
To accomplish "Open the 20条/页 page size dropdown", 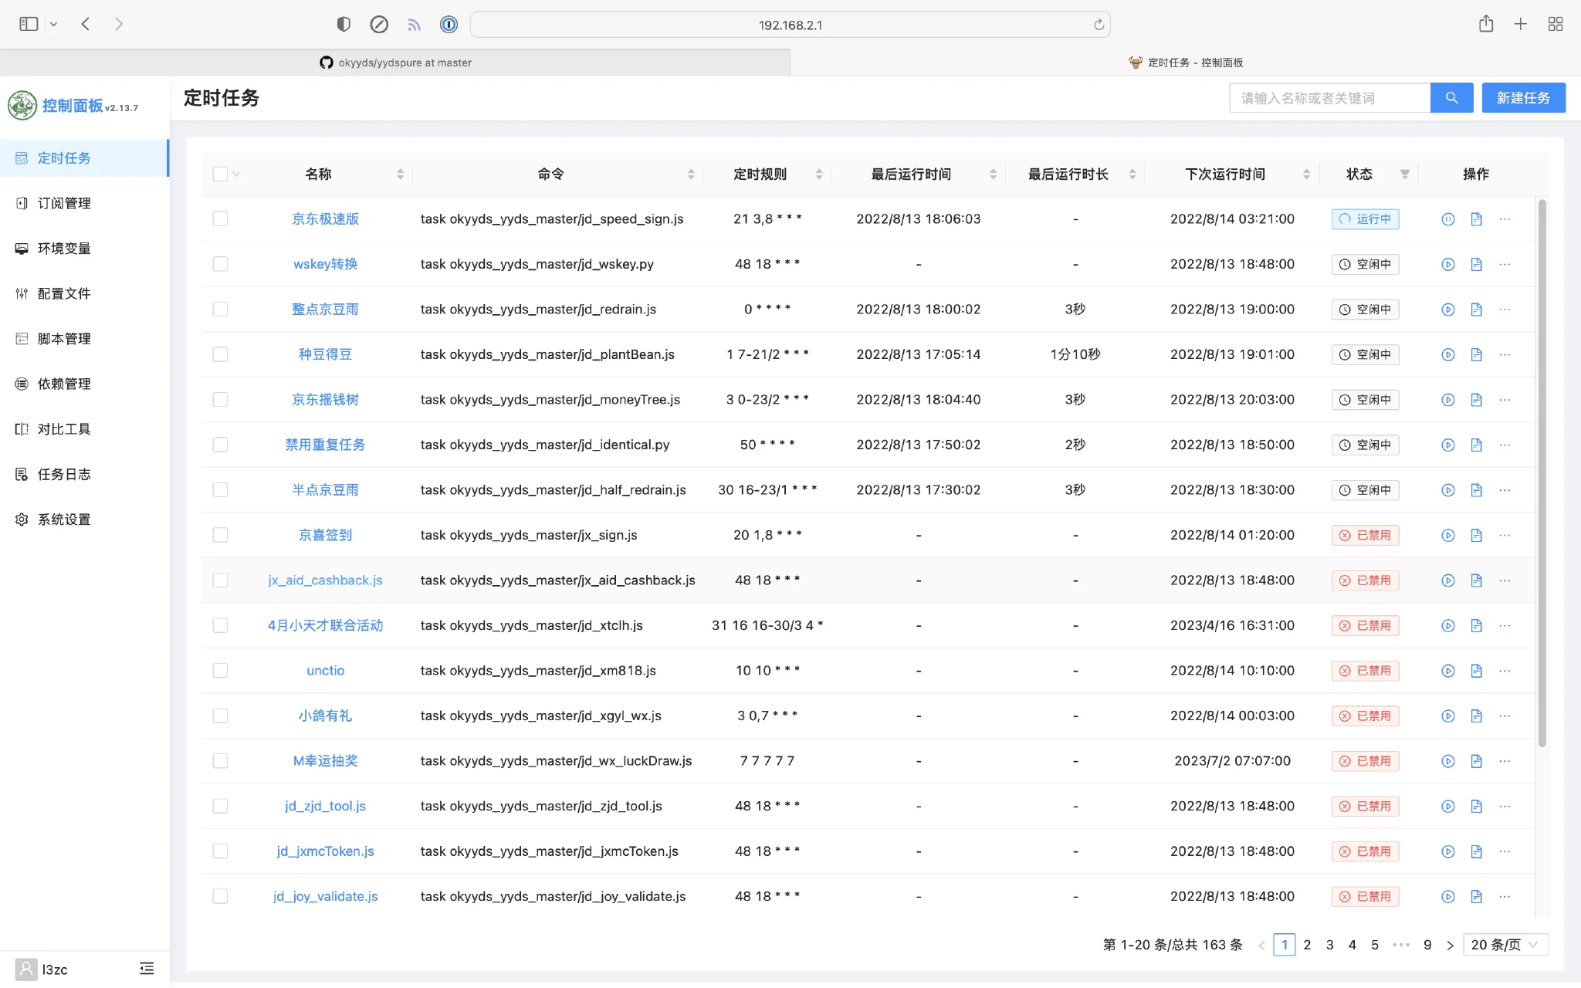I will pos(1504,944).
